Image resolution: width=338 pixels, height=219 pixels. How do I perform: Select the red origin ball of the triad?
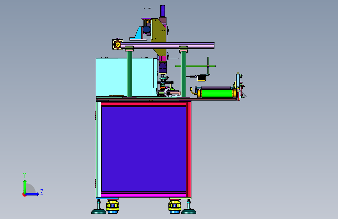click(x=24, y=194)
